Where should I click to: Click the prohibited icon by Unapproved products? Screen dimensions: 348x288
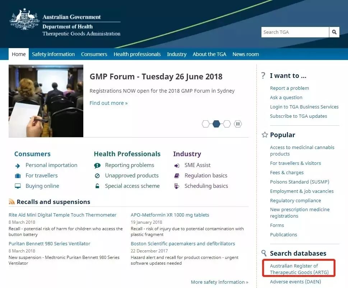97,176
